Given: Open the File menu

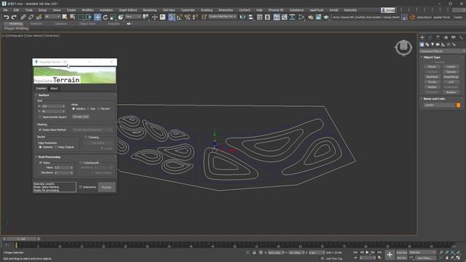Looking at the screenshot, I should tap(5, 10).
